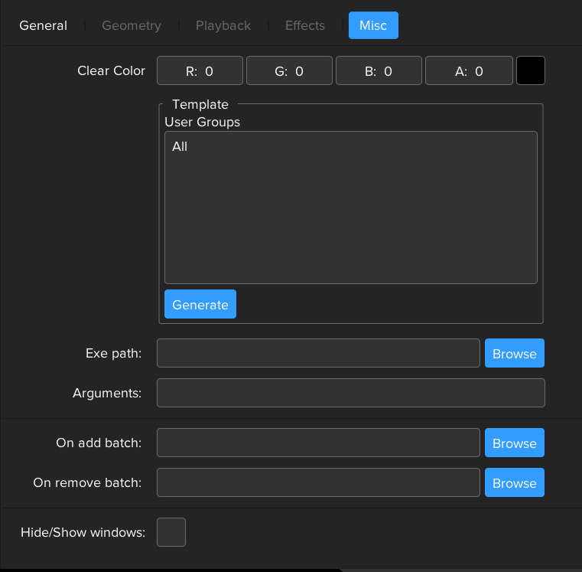The image size is (582, 572).
Task: Click the Exe path text field
Action: [318, 354]
